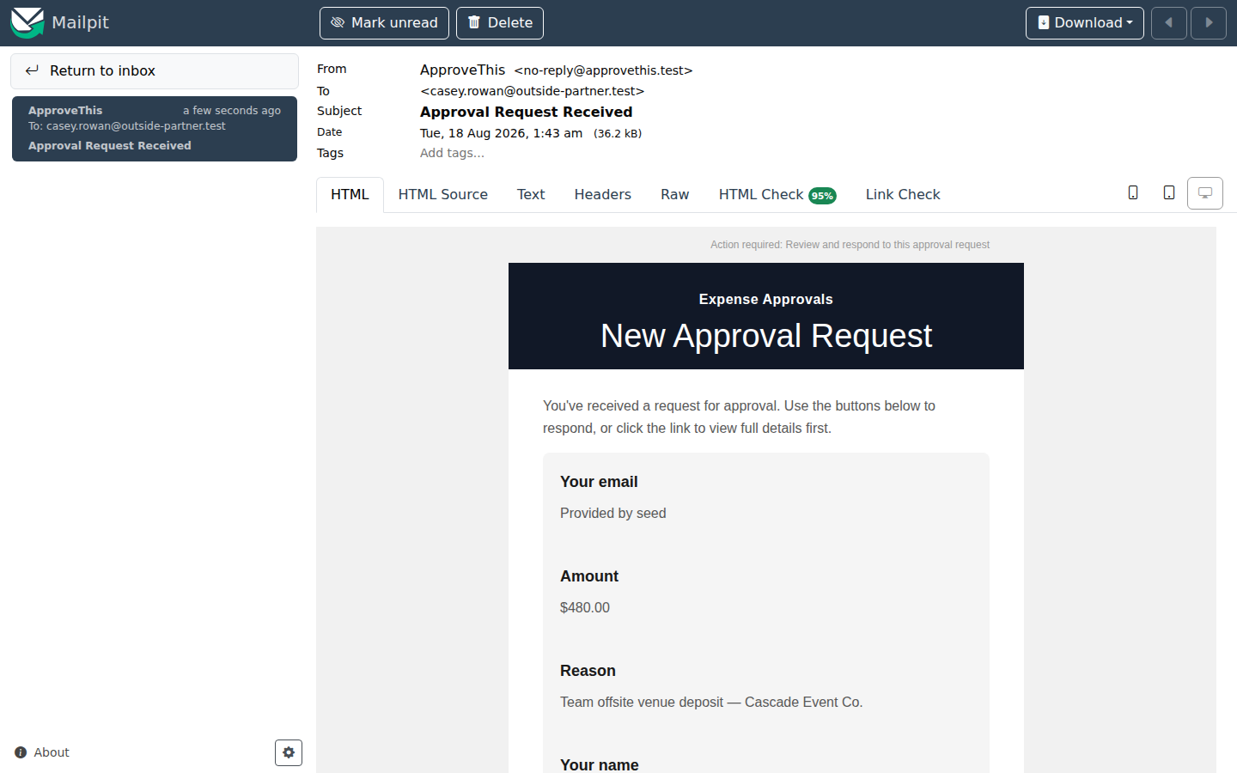
Task: Go to the previous message arrow
Action: pos(1169,23)
